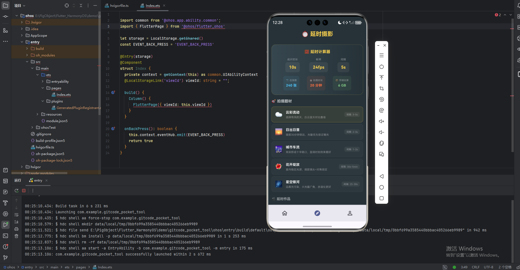The height and width of the screenshot is (270, 520).
Task: Open the Build hammer tool window
Action: tap(5, 203)
